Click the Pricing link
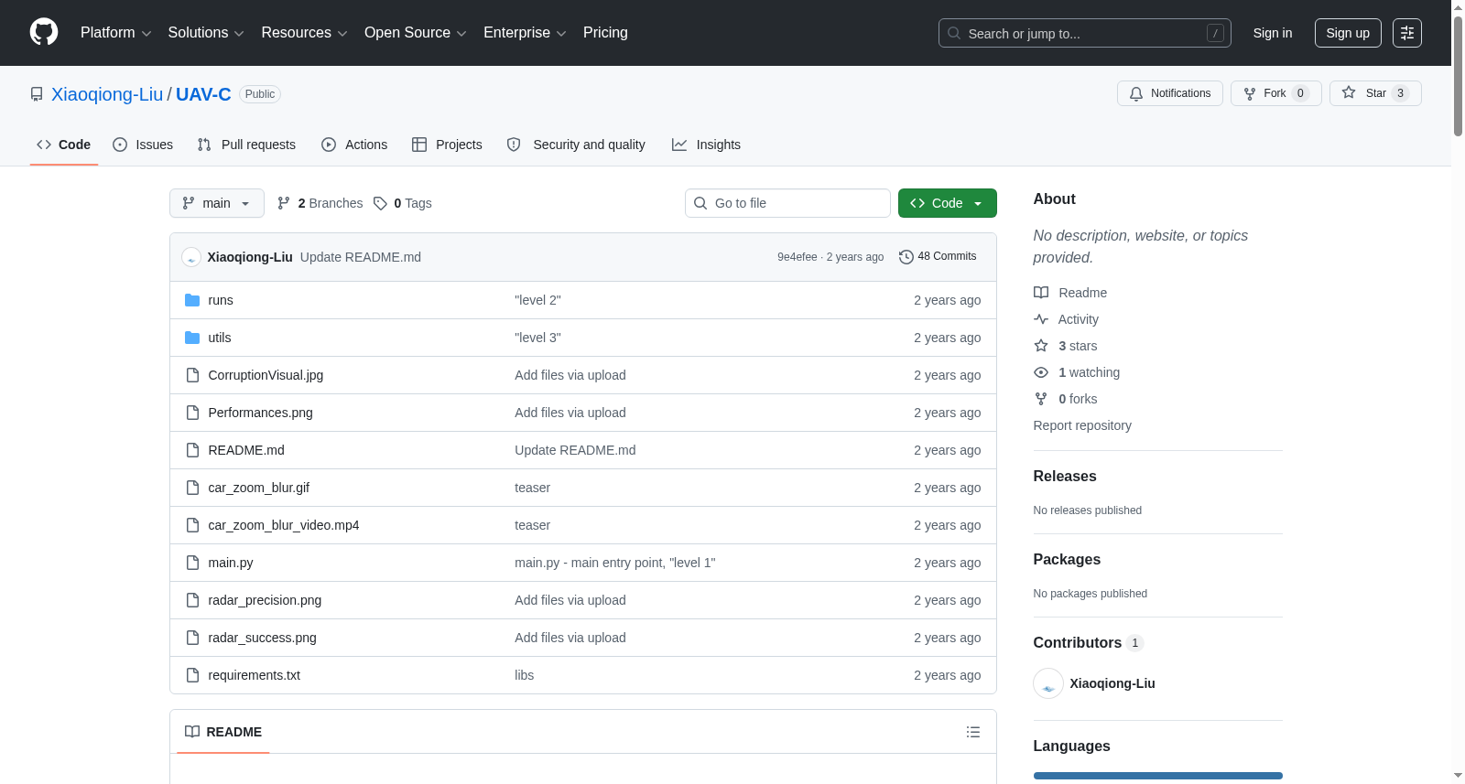Image resolution: width=1465 pixels, height=784 pixels. click(x=605, y=33)
